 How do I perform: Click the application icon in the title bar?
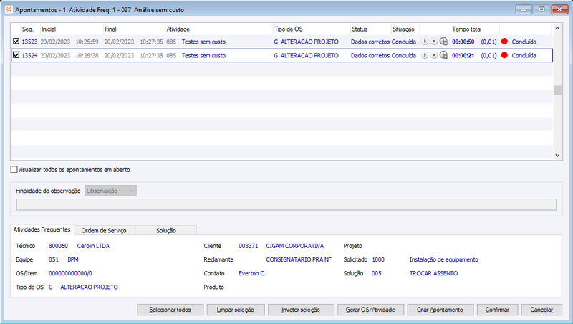[x=9, y=9]
